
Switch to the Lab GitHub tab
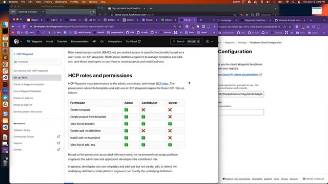[92, 20]
